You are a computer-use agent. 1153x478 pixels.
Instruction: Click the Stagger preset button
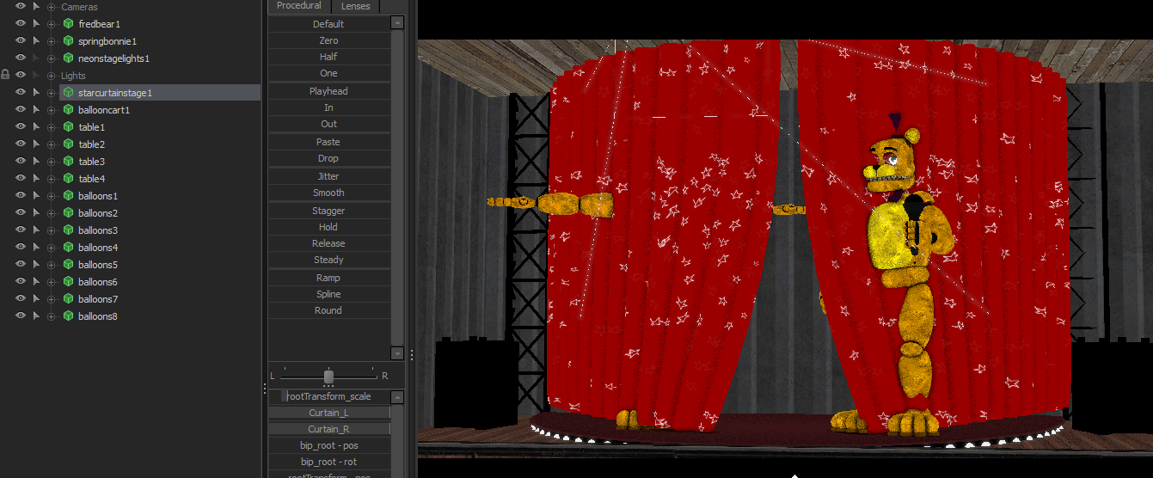(328, 211)
